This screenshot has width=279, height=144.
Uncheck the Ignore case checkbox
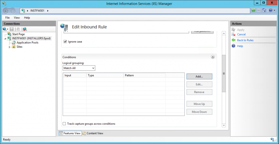coord(65,42)
